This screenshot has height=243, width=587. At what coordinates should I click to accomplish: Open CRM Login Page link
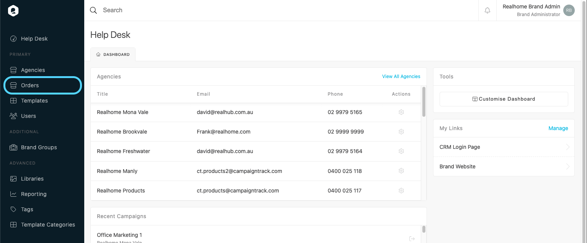(x=504, y=147)
